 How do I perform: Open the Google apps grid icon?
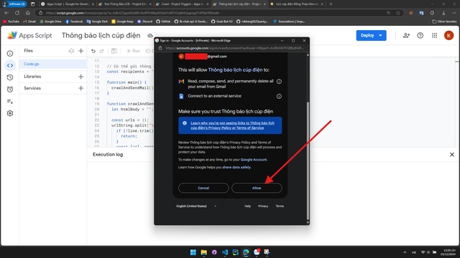click(x=434, y=35)
